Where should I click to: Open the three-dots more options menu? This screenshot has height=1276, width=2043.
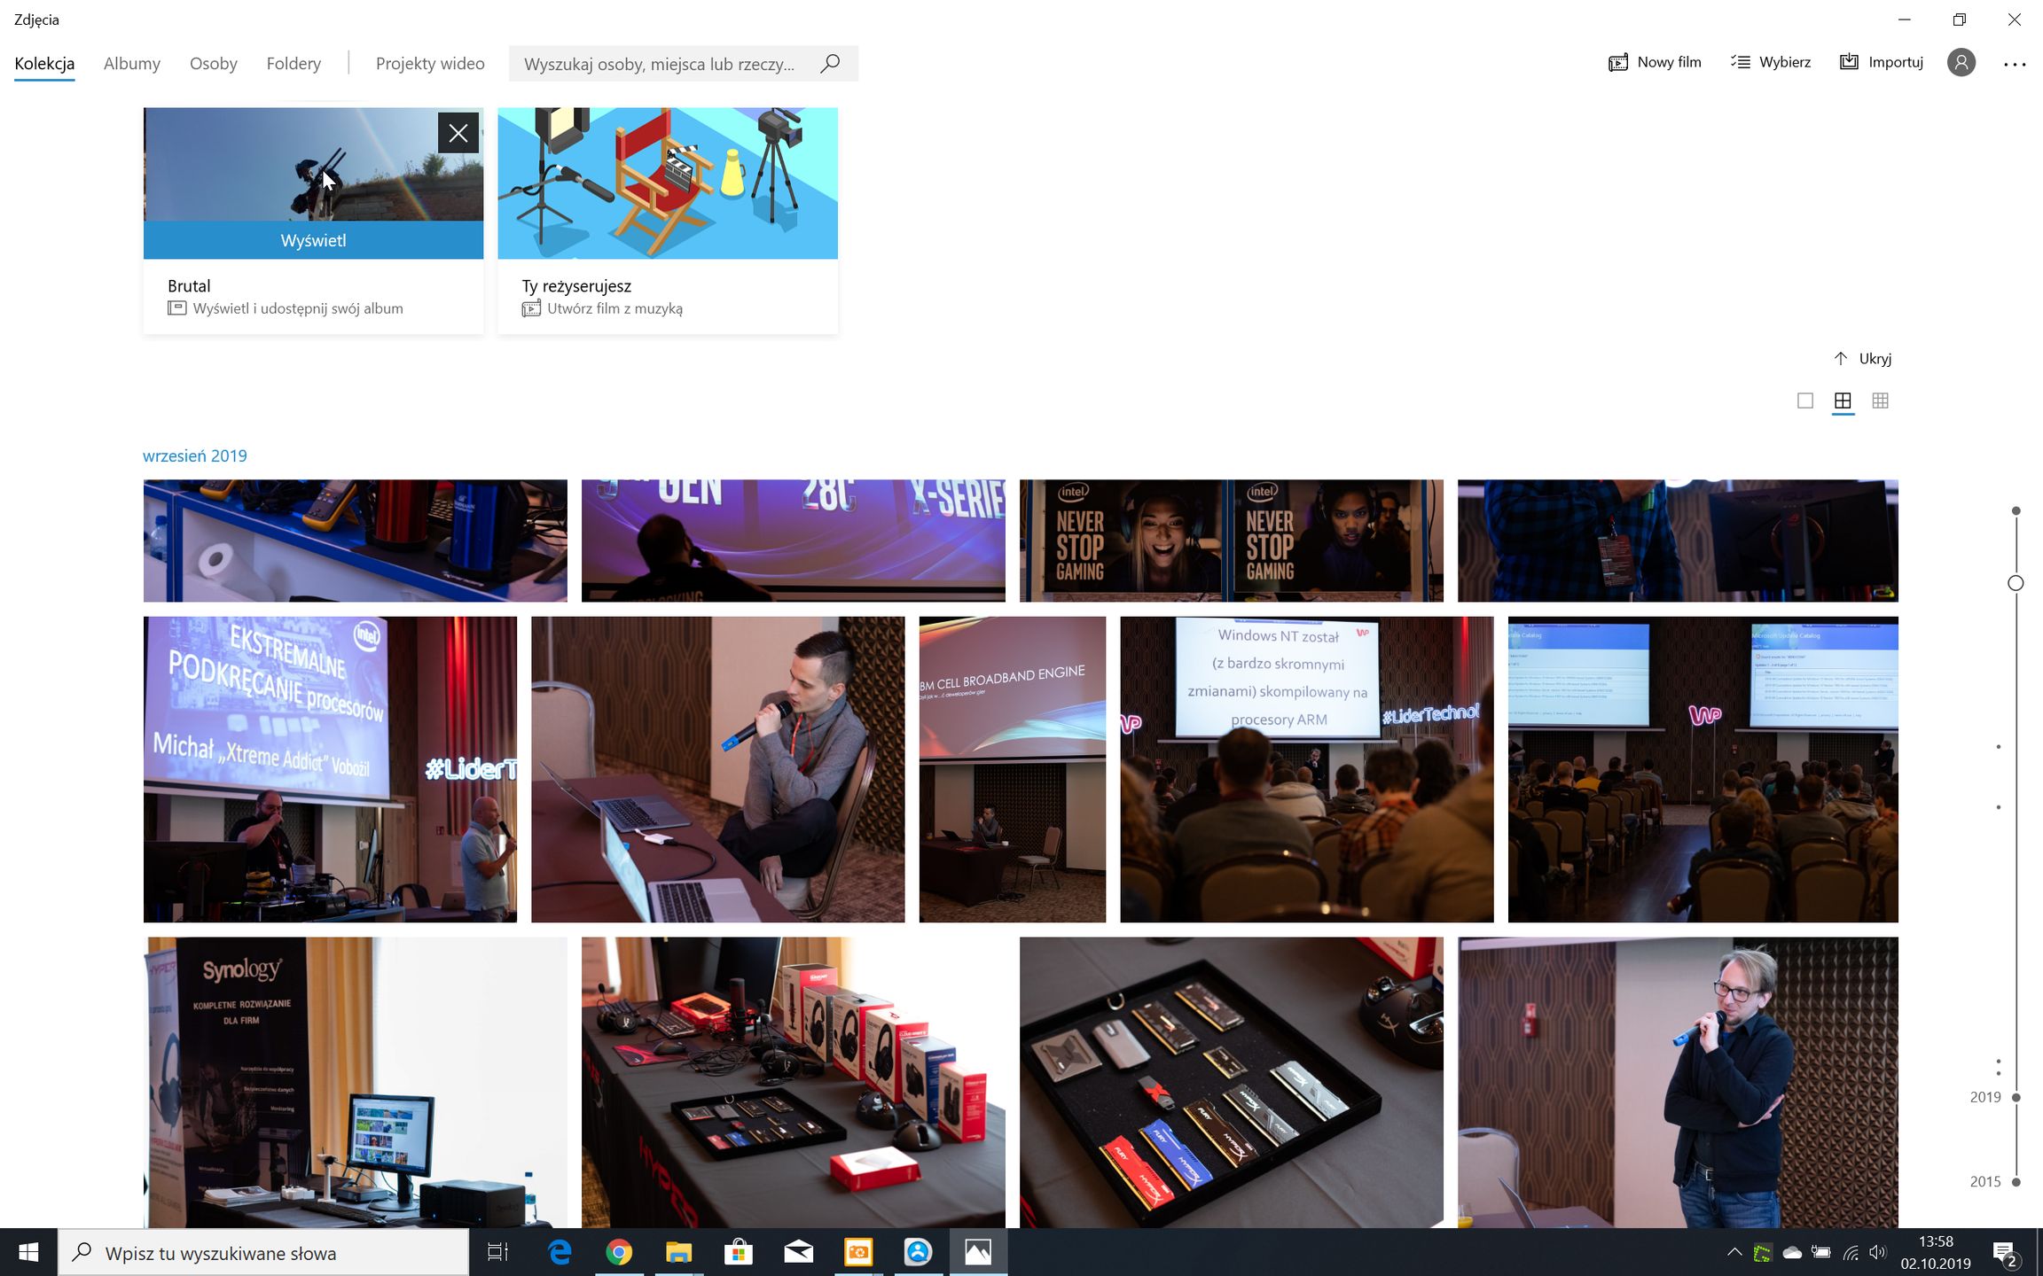(2015, 64)
